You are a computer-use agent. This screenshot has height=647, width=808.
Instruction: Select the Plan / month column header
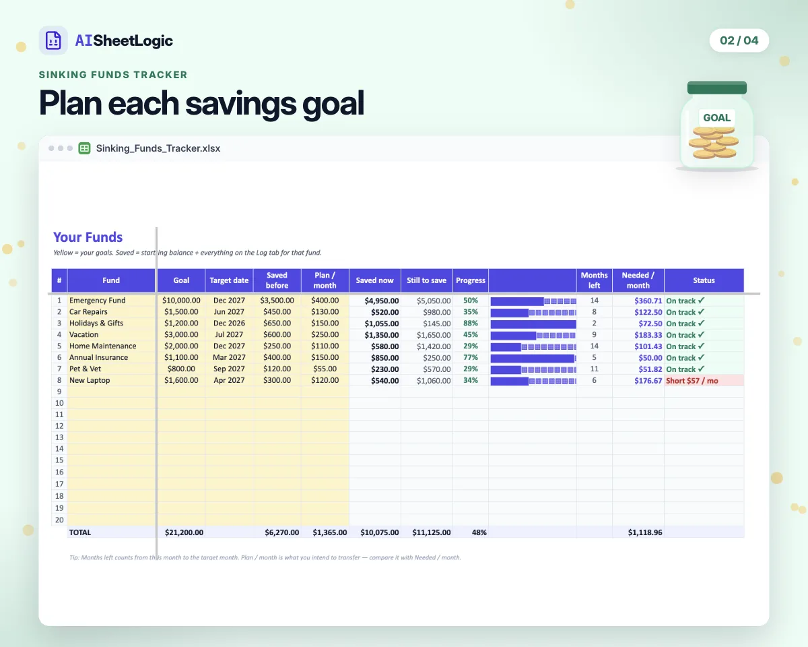[325, 280]
